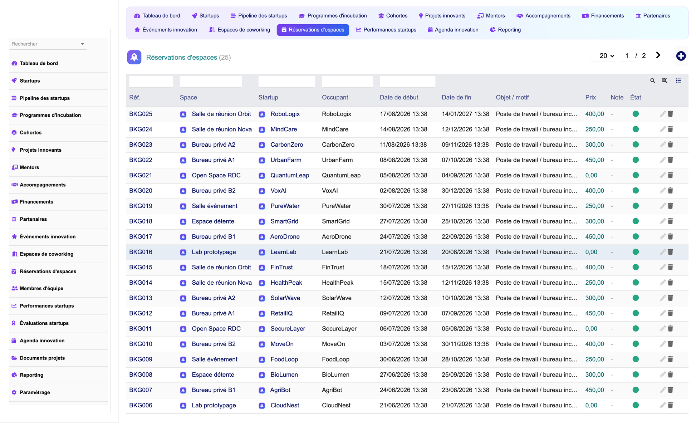This screenshot has width=696, height=431.
Task: Click the add new reservation plus icon
Action: (x=681, y=56)
